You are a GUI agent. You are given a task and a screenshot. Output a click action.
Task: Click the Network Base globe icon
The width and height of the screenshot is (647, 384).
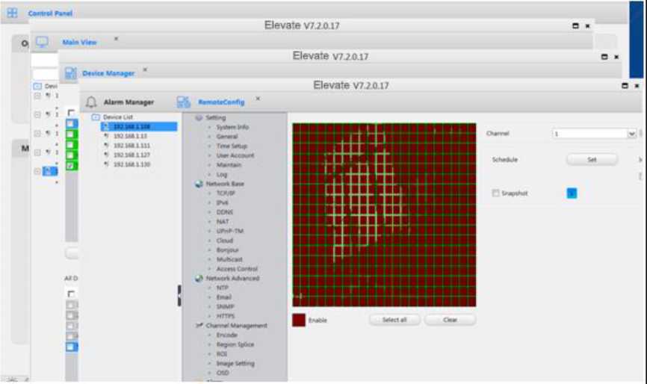click(199, 184)
